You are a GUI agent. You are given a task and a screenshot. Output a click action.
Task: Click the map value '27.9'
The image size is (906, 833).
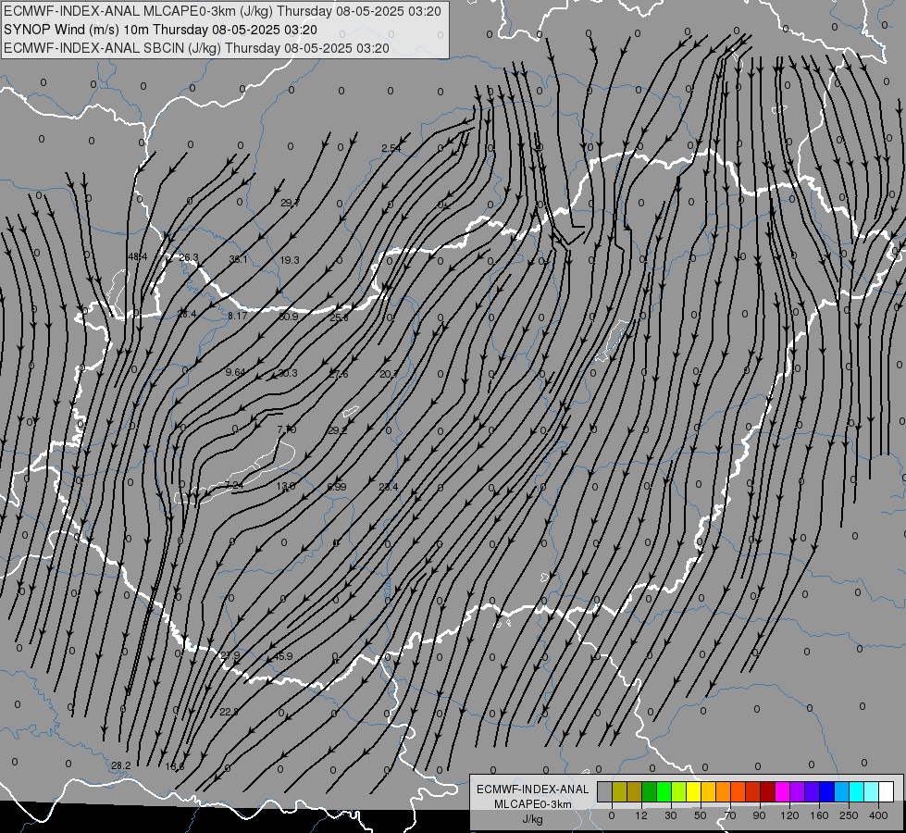230,655
